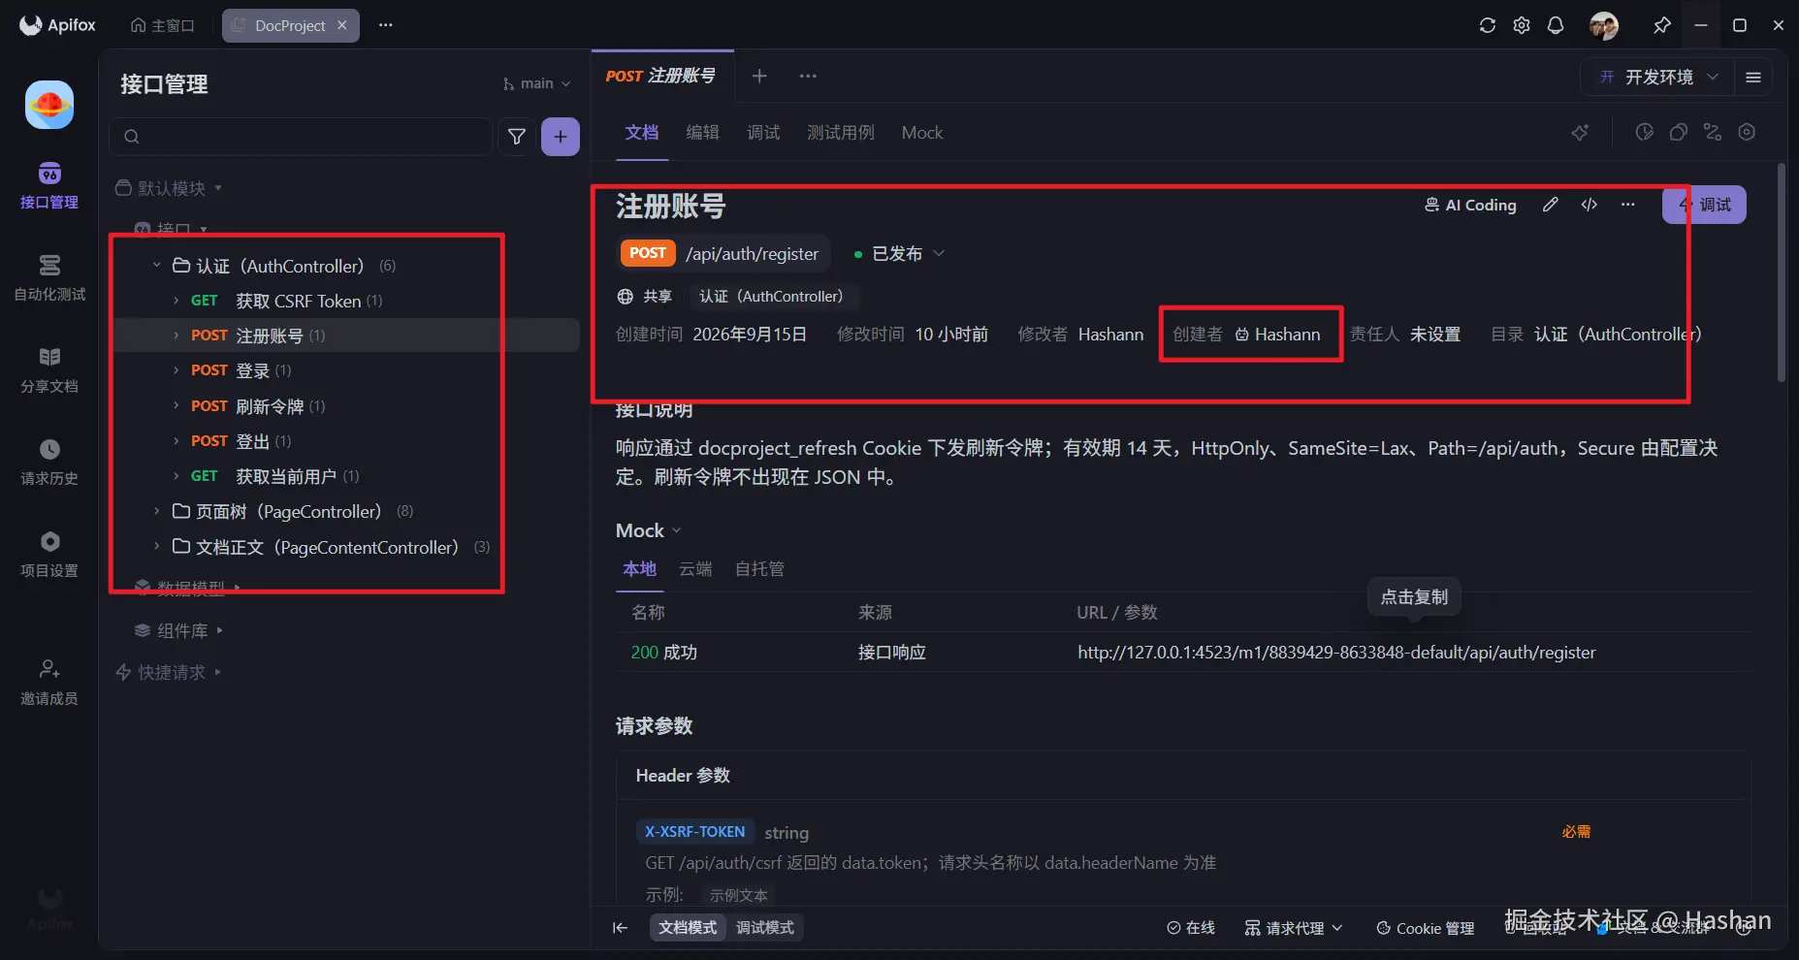
Task: Open the 开发环境 environment dropdown
Action: (1659, 77)
